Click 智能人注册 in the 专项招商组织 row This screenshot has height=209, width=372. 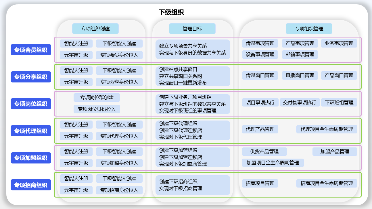(76, 178)
